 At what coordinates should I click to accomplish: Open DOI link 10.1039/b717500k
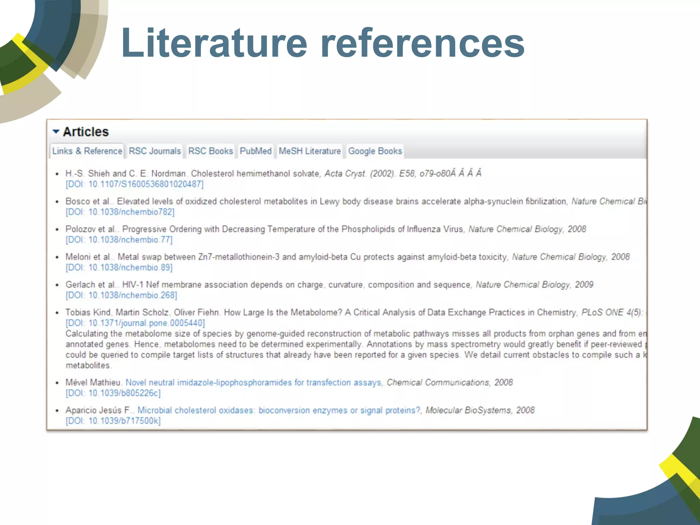click(x=113, y=421)
